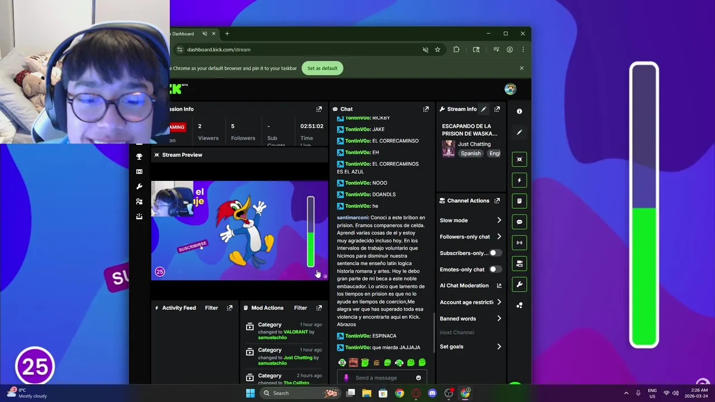Dismiss the default browser notification bar
The image size is (715, 402).
coord(522,68)
